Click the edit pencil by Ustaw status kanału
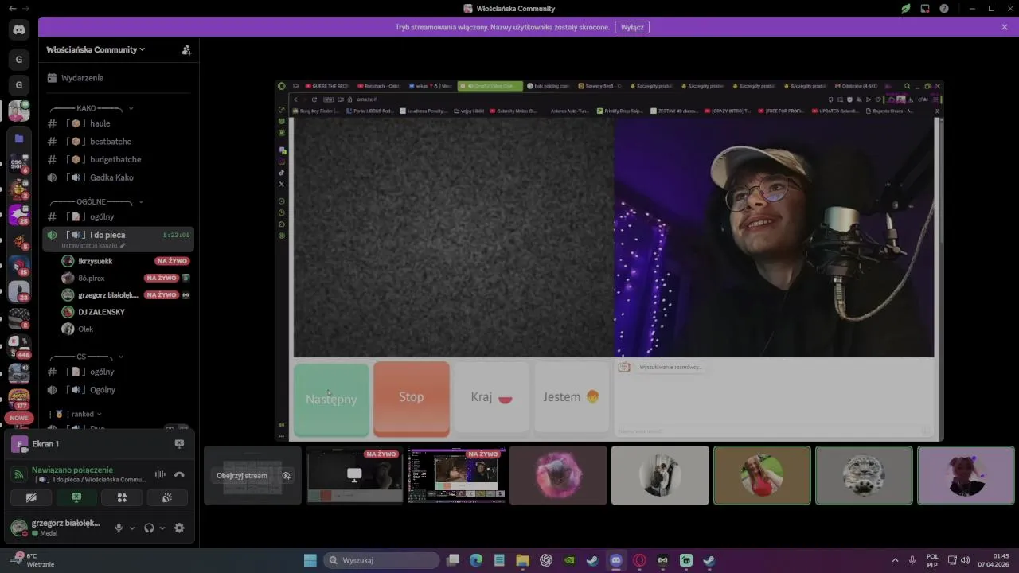 point(123,246)
